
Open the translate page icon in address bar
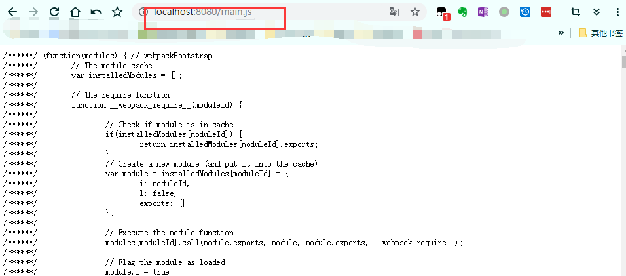coord(394,12)
